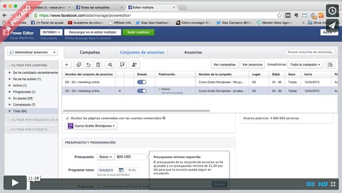Open the Affiliate Info bookmark

click(120, 22)
